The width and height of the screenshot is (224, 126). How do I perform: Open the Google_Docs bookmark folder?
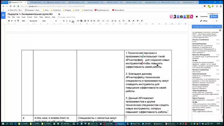pyautogui.click(x=56, y=10)
